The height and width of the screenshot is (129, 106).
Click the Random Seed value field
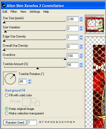(x=32, y=123)
